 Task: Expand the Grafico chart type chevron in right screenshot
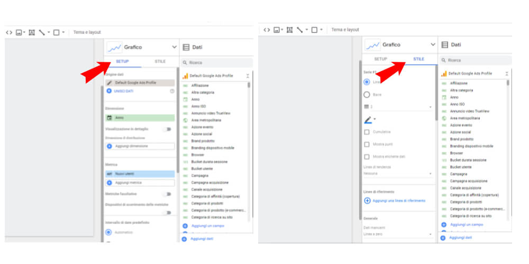[x=433, y=45]
